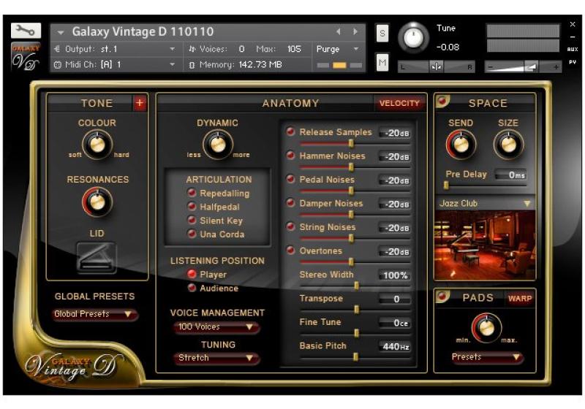Enable Repedalling articulation
Viewport: 585px width, 409px height.
tap(192, 194)
